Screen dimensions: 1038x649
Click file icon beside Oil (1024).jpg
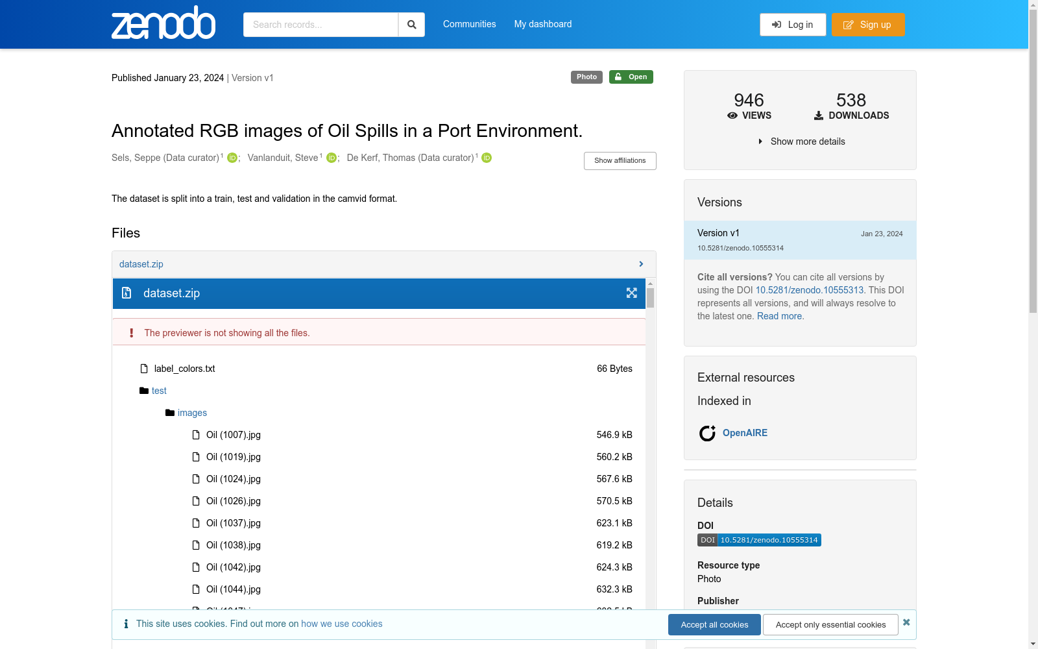tap(196, 479)
